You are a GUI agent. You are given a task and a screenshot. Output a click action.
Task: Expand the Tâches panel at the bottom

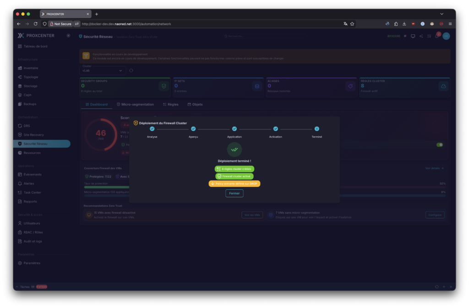[x=17, y=287]
